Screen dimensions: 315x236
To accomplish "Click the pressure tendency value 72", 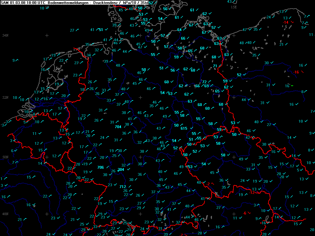I will pos(205,82).
